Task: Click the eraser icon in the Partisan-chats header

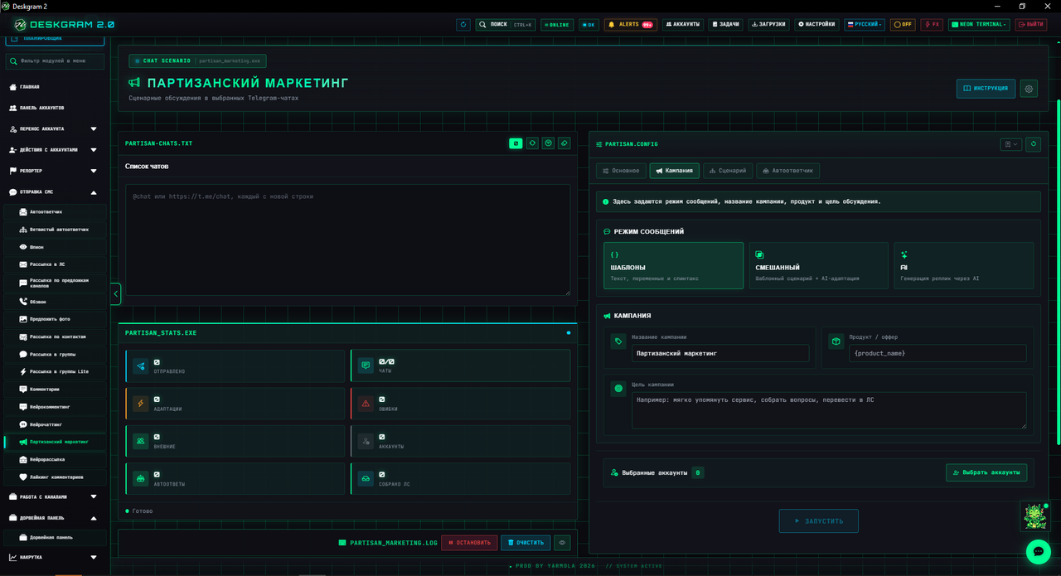Action: tap(564, 143)
